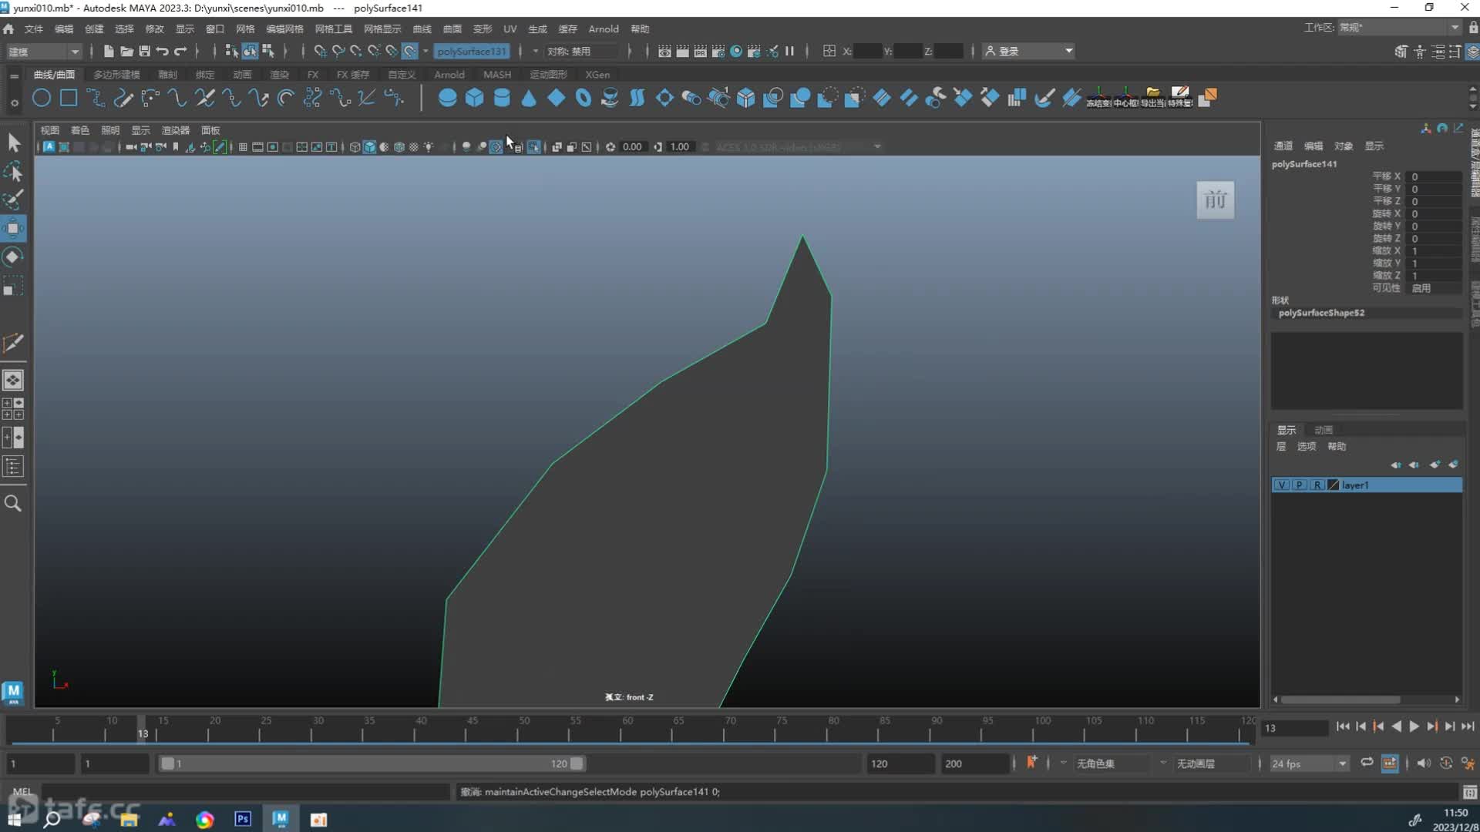Screen dimensions: 1480x832
Task: Open the Arnold menu in menu bar
Action: [x=604, y=29]
